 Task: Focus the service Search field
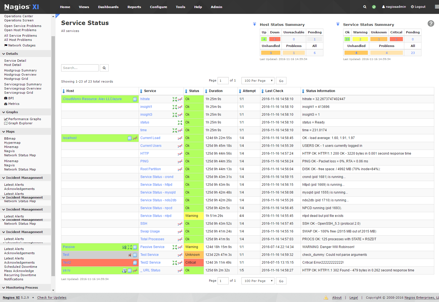[x=80, y=68]
